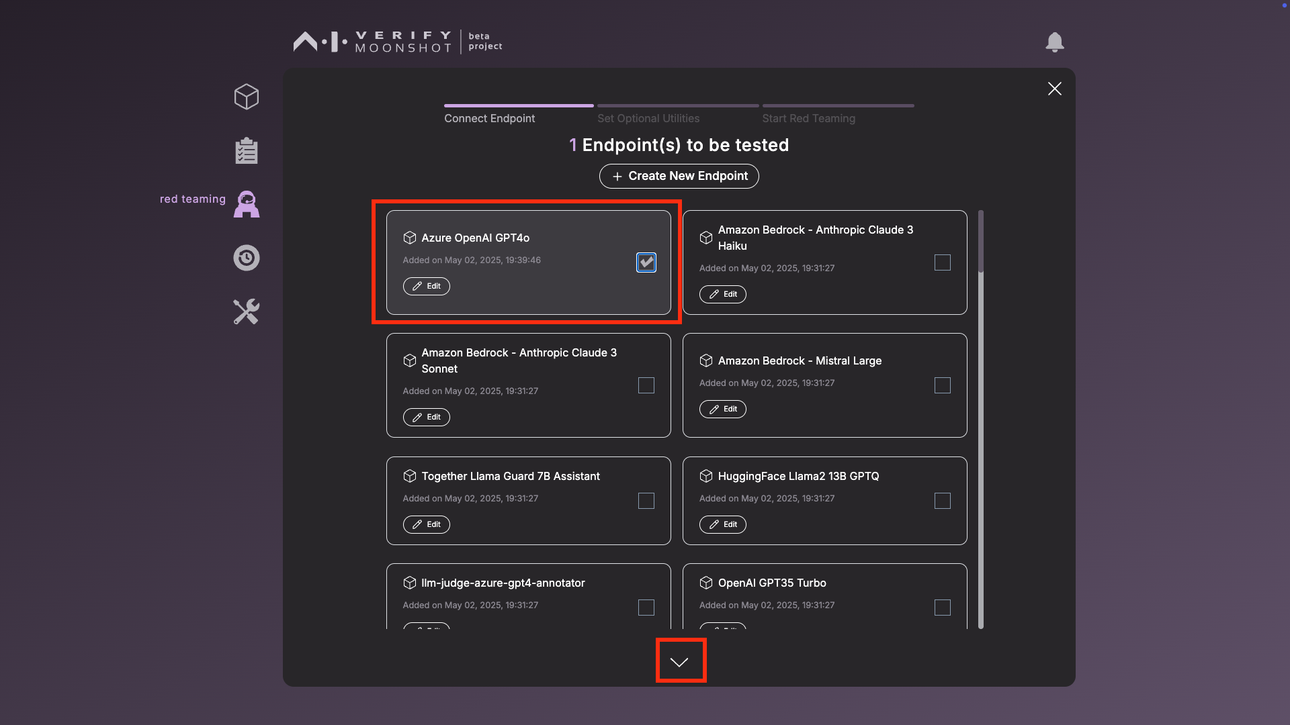Click the endpoint list vertical scrollbar thumb

(981, 242)
